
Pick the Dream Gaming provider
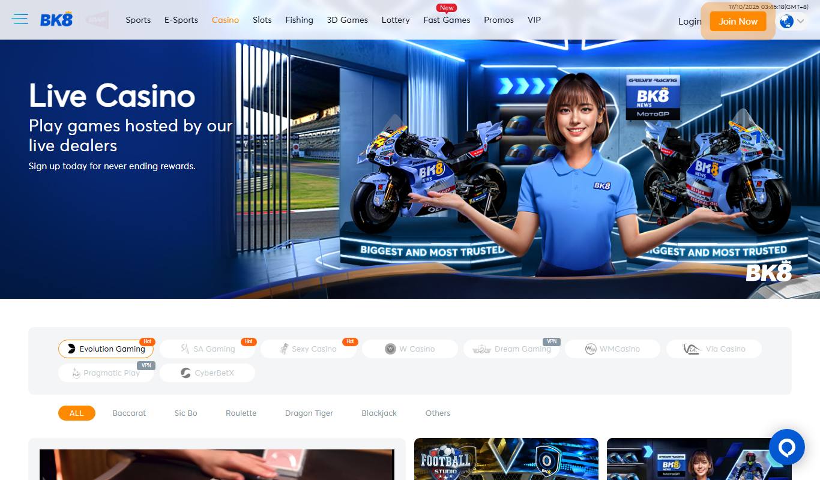(x=511, y=349)
